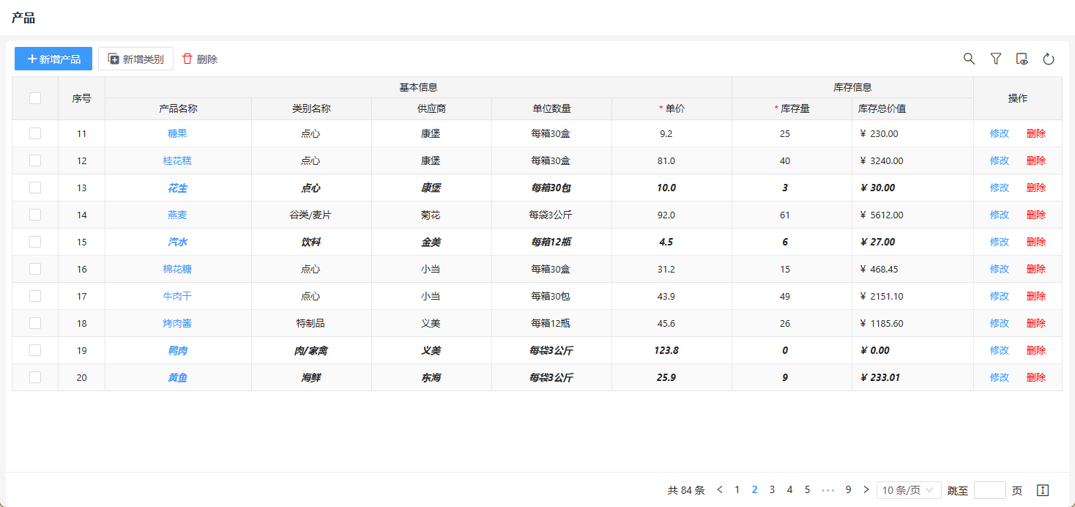The height and width of the screenshot is (507, 1075).
Task: Toggle the select-all header checkbox
Action: coord(35,98)
